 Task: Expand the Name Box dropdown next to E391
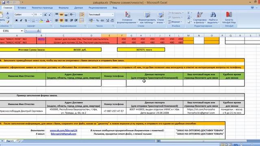click(x=22, y=31)
